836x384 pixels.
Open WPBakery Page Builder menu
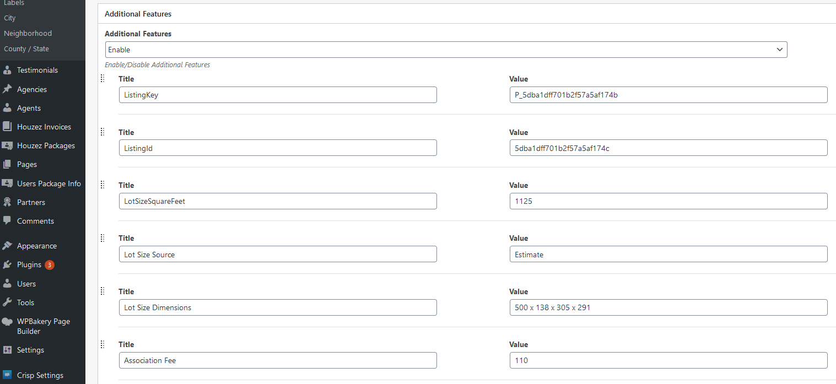point(42,326)
